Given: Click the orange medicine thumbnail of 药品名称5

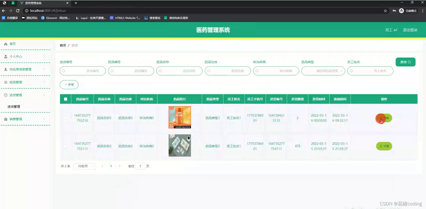Looking at the screenshot, I should pyautogui.click(x=180, y=117).
